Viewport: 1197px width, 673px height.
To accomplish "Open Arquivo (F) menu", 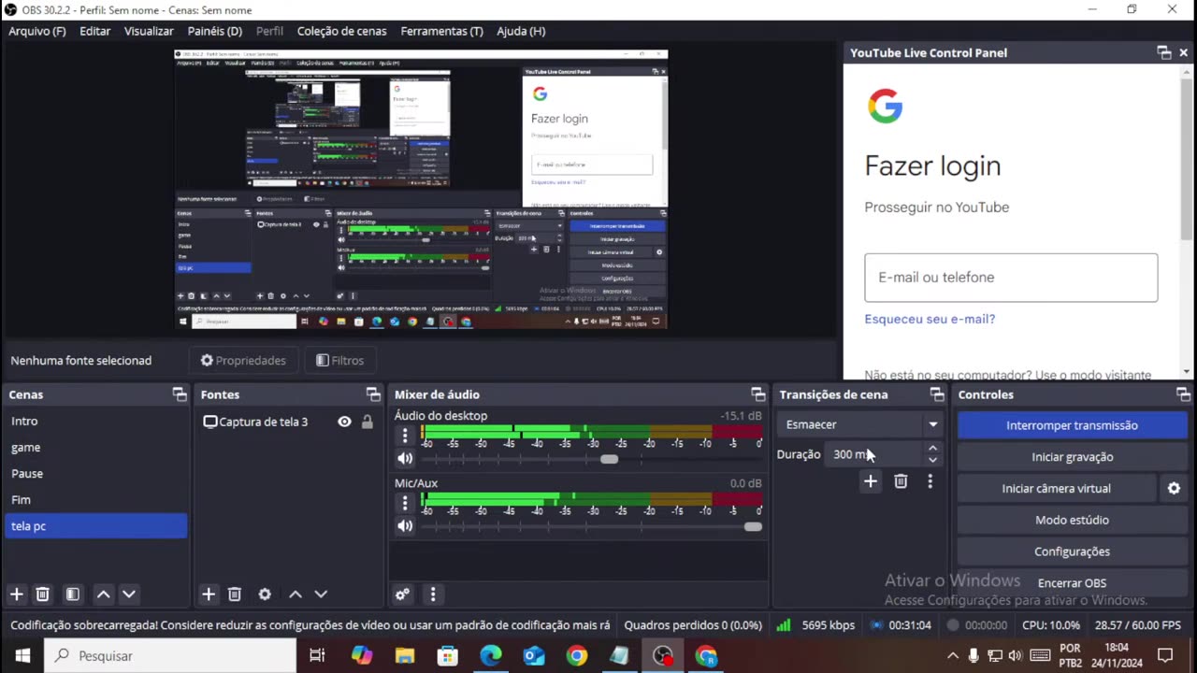I will [x=37, y=31].
